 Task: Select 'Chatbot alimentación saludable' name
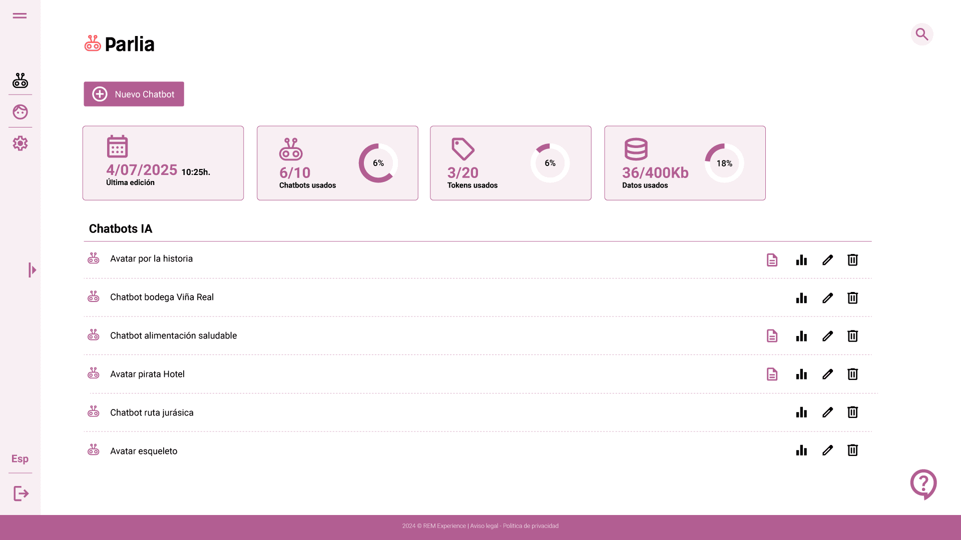click(x=173, y=335)
